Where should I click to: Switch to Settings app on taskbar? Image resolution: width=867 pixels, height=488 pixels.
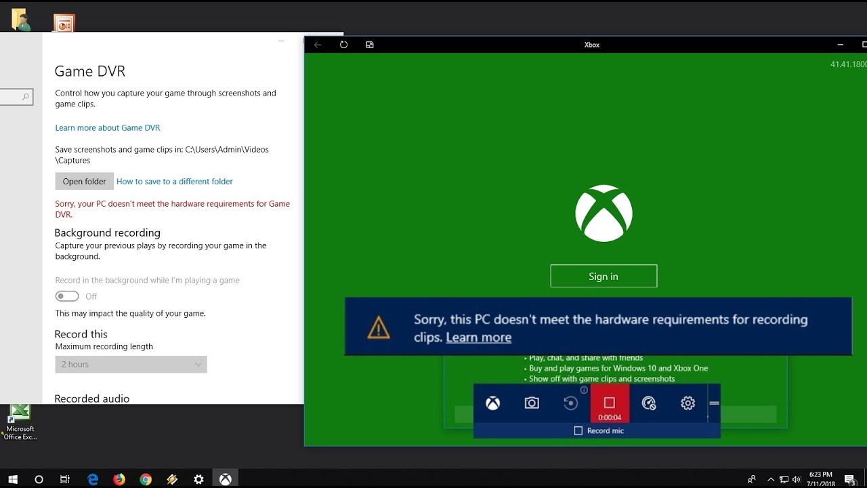pyautogui.click(x=198, y=479)
